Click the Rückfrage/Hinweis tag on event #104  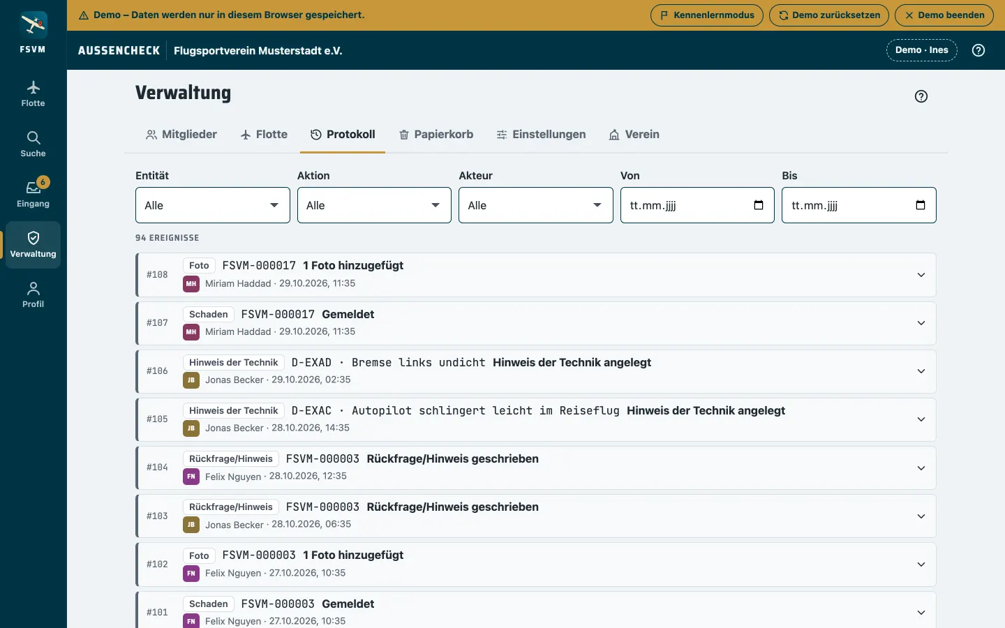[231, 459]
